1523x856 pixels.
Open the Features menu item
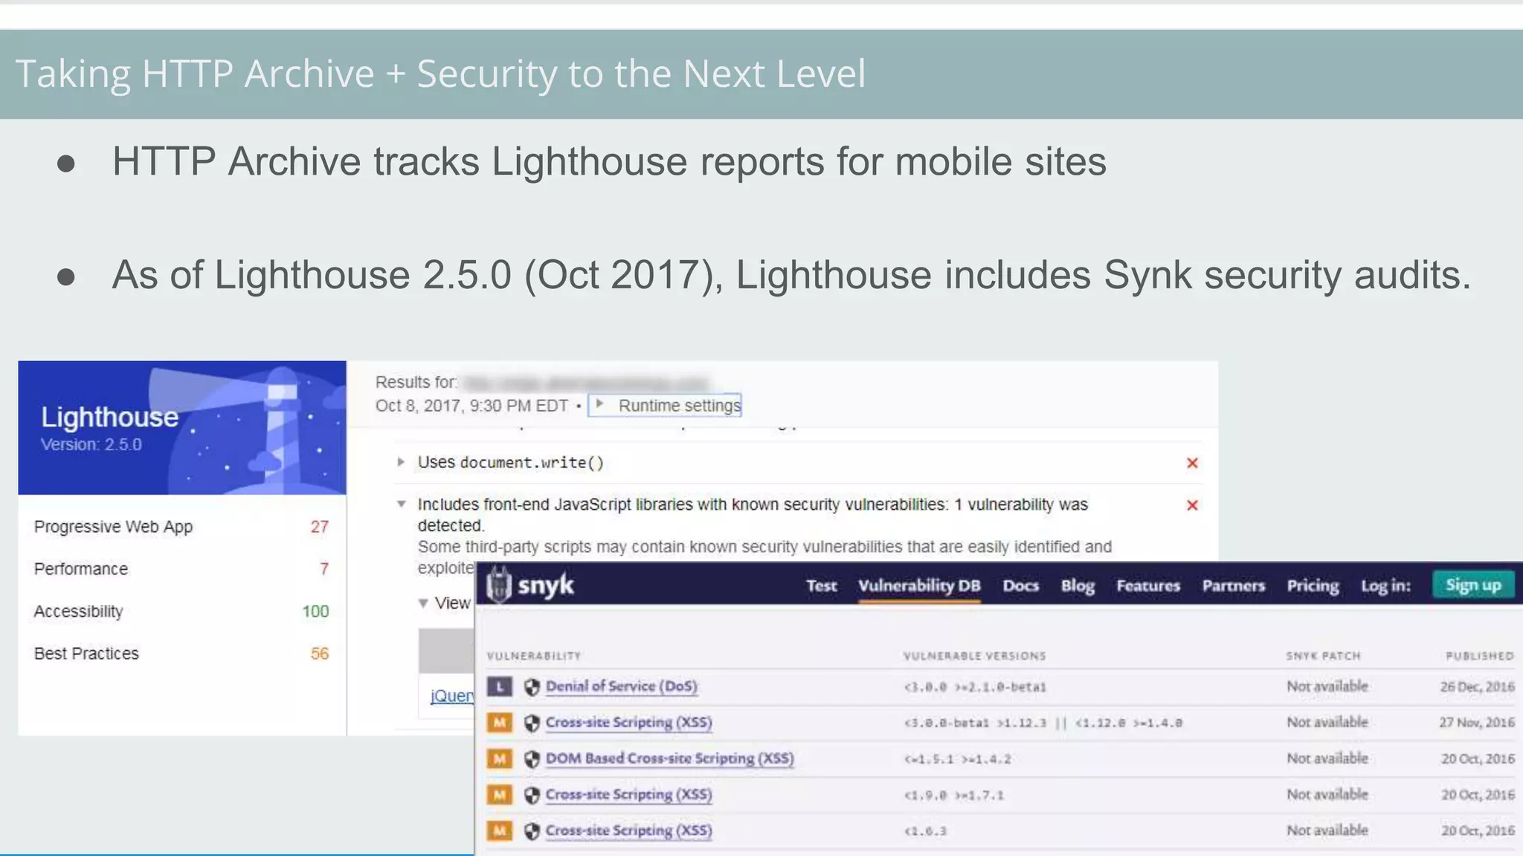tap(1148, 586)
